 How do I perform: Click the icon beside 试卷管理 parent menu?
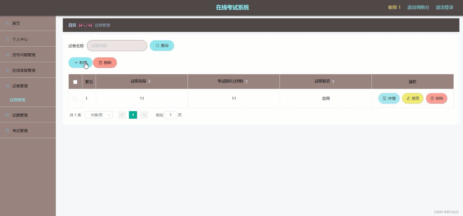pos(8,86)
